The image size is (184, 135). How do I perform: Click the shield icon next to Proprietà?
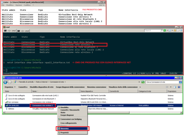pyautogui.click(x=59, y=132)
